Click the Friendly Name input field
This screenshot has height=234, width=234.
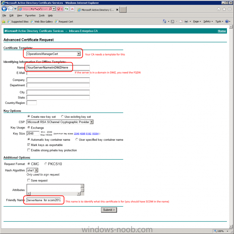click(44, 200)
